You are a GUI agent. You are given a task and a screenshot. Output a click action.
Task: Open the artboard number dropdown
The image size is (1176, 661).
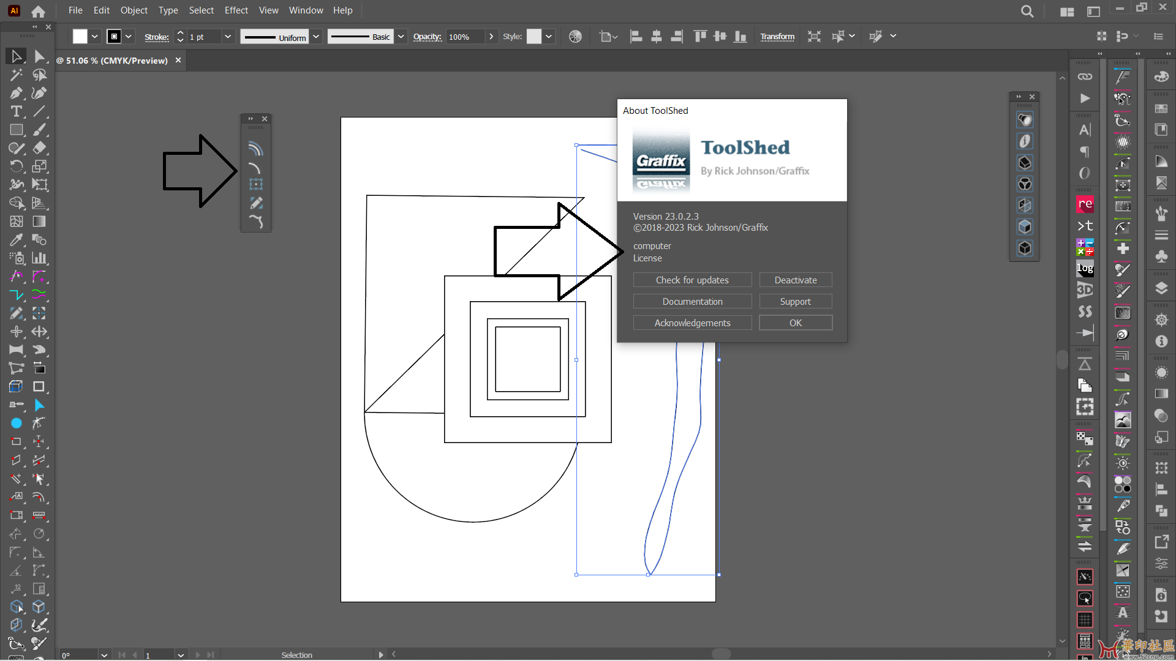[x=181, y=655]
